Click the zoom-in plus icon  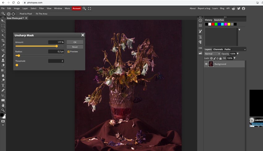coord(8,14)
